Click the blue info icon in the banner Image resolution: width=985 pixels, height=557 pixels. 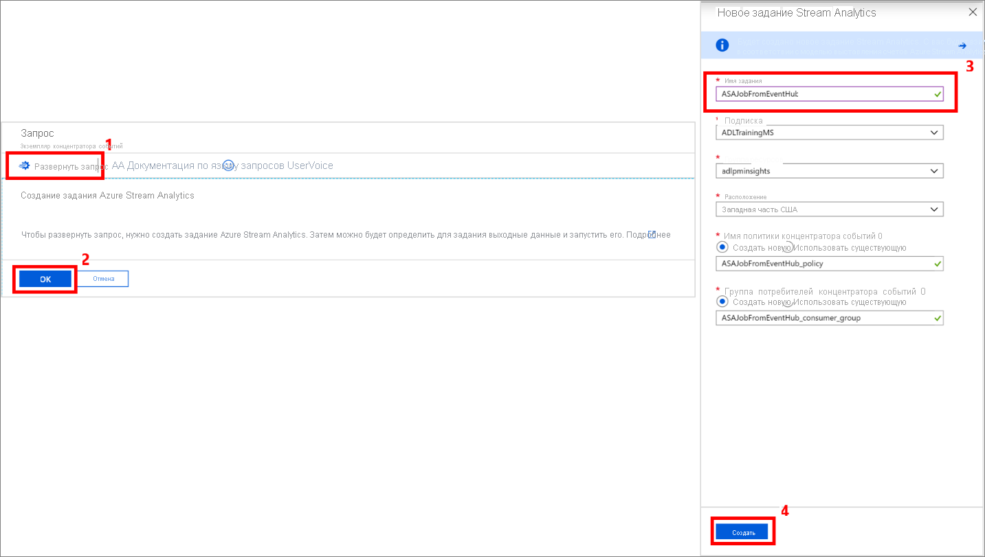722,45
